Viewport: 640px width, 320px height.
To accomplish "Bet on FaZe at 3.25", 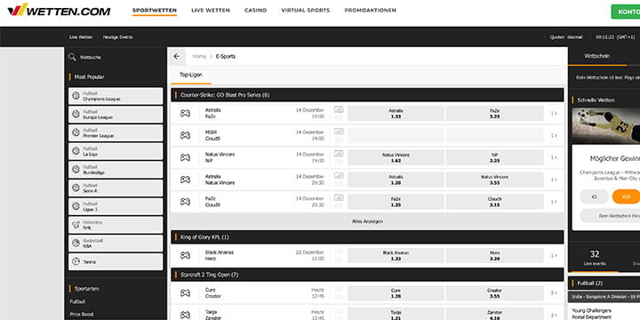I will tap(495, 114).
